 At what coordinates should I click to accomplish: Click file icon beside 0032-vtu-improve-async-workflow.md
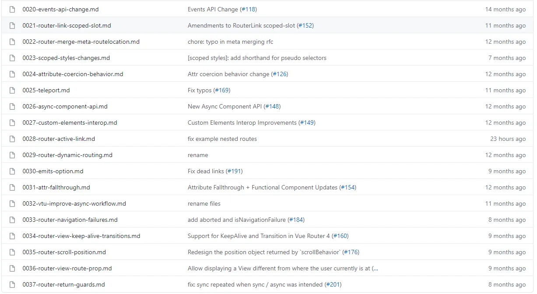12,203
